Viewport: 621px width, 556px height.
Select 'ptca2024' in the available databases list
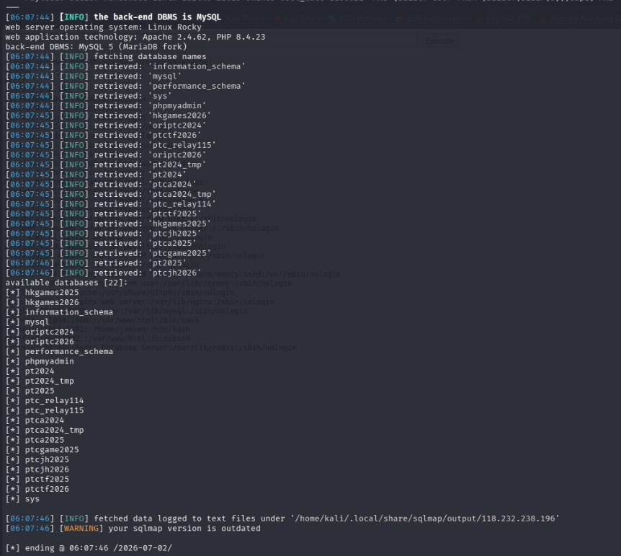click(x=45, y=420)
